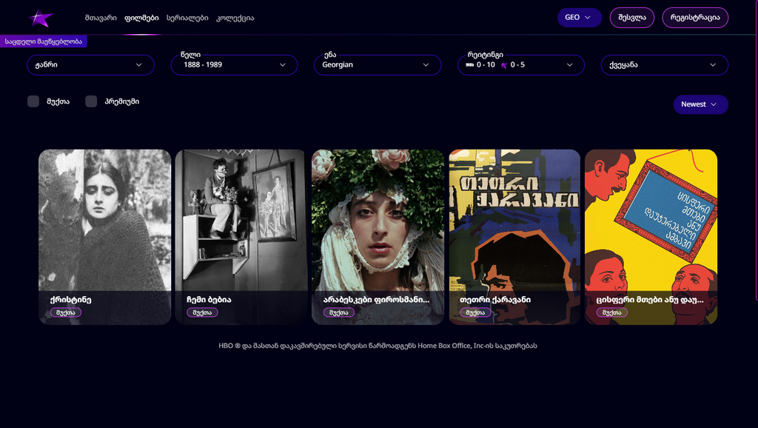This screenshot has width=758, height=428.
Task: Click the purple star icon in rating filter
Action: coord(504,65)
